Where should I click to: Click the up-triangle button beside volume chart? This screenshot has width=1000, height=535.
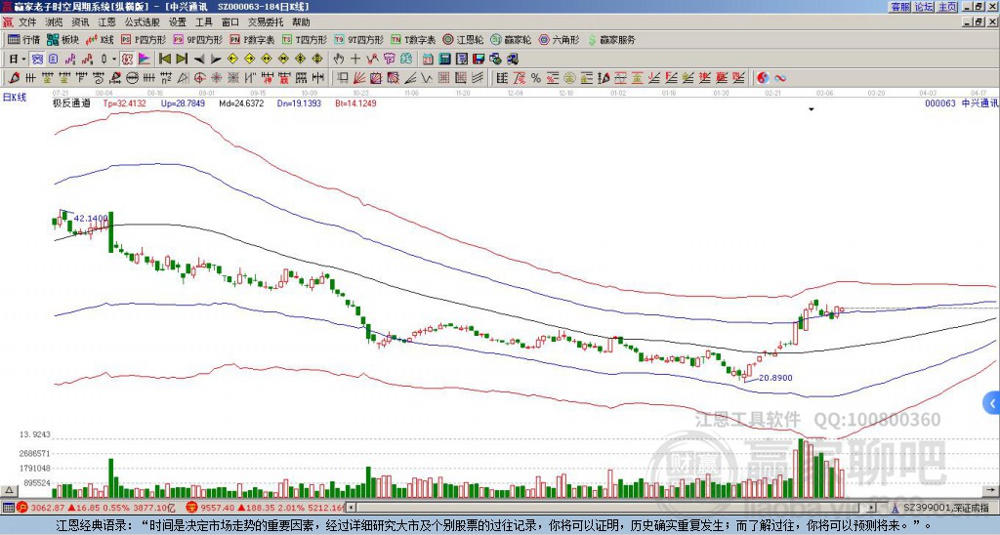tap(9, 490)
